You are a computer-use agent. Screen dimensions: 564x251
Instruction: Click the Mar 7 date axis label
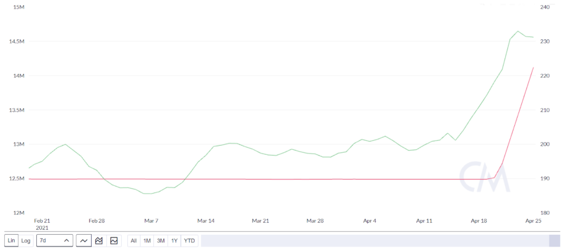(x=151, y=221)
